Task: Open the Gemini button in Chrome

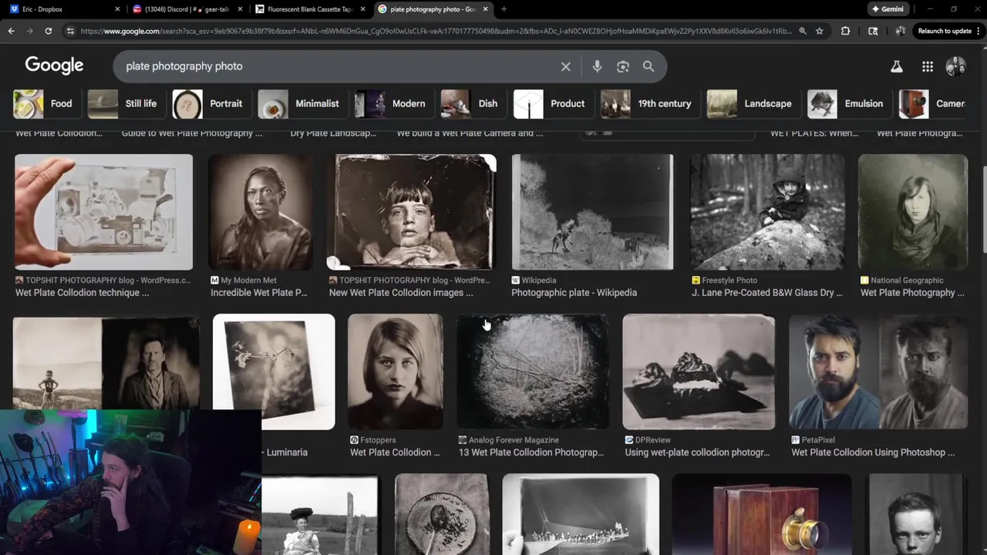Action: (x=888, y=9)
